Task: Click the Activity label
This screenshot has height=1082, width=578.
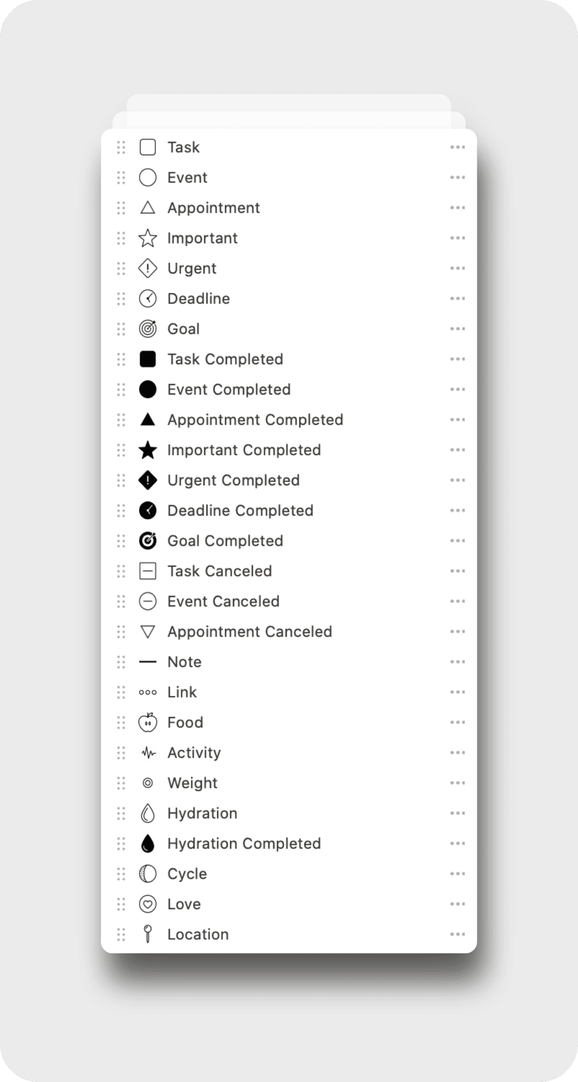Action: click(194, 753)
